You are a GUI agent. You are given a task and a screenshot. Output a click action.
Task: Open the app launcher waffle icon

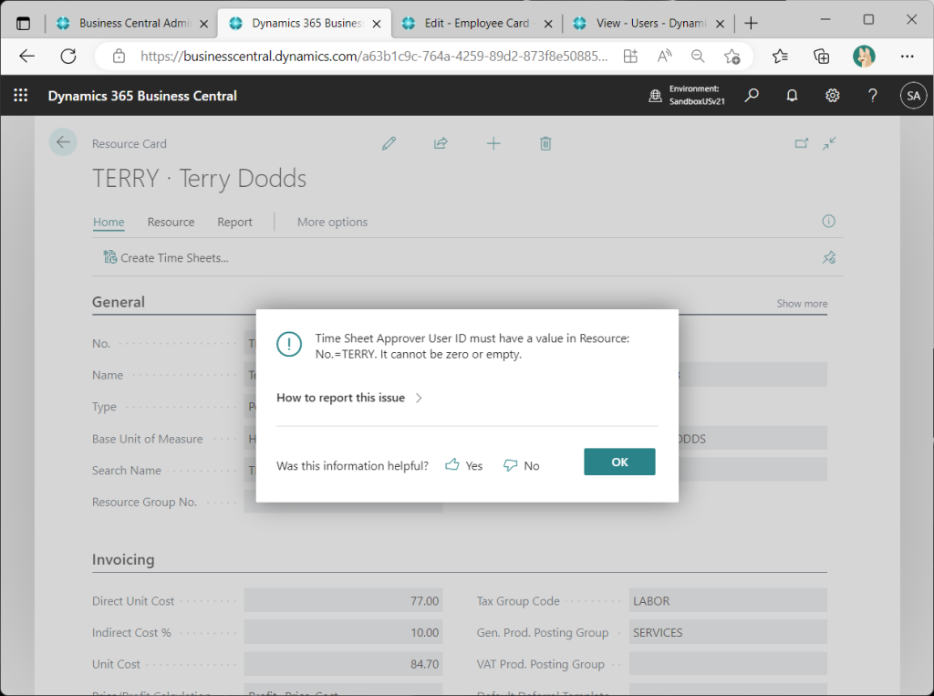pos(21,96)
